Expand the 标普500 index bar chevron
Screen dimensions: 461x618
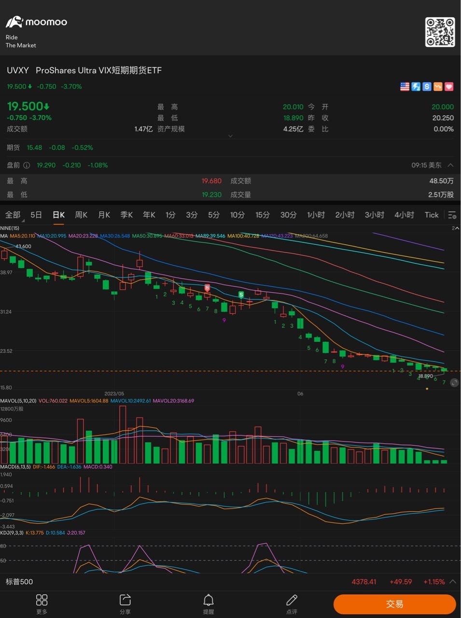pyautogui.click(x=453, y=582)
